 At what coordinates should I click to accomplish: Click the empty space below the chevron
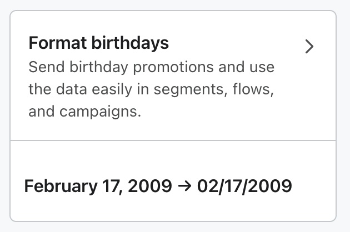click(310, 100)
